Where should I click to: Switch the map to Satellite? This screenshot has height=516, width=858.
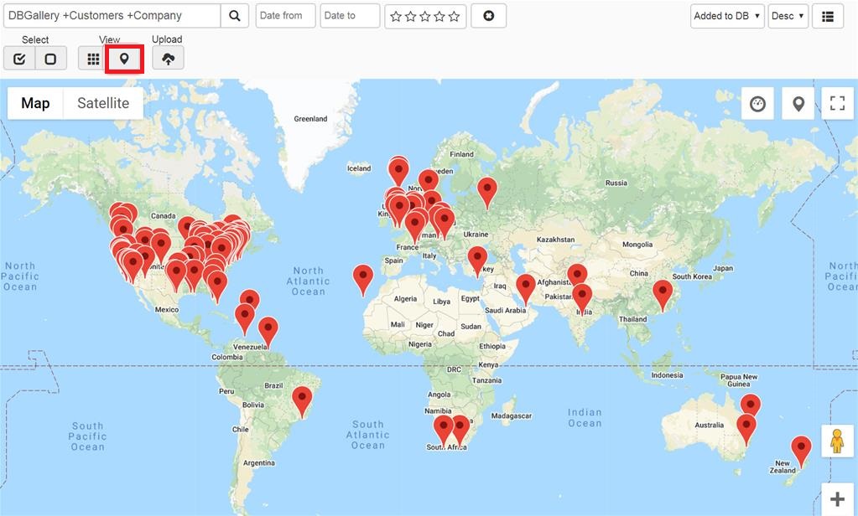click(103, 103)
